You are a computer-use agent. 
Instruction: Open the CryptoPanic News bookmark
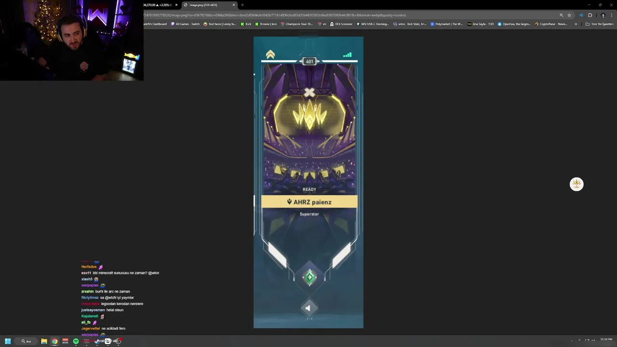tap(551, 24)
